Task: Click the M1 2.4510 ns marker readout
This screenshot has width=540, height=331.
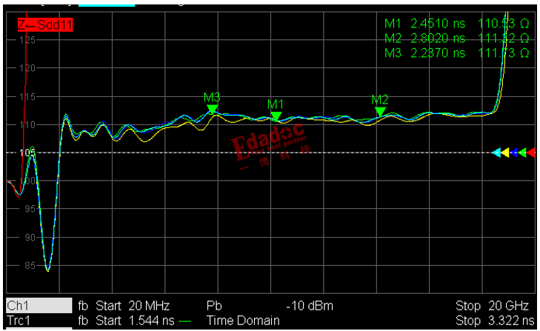Action: pos(456,24)
